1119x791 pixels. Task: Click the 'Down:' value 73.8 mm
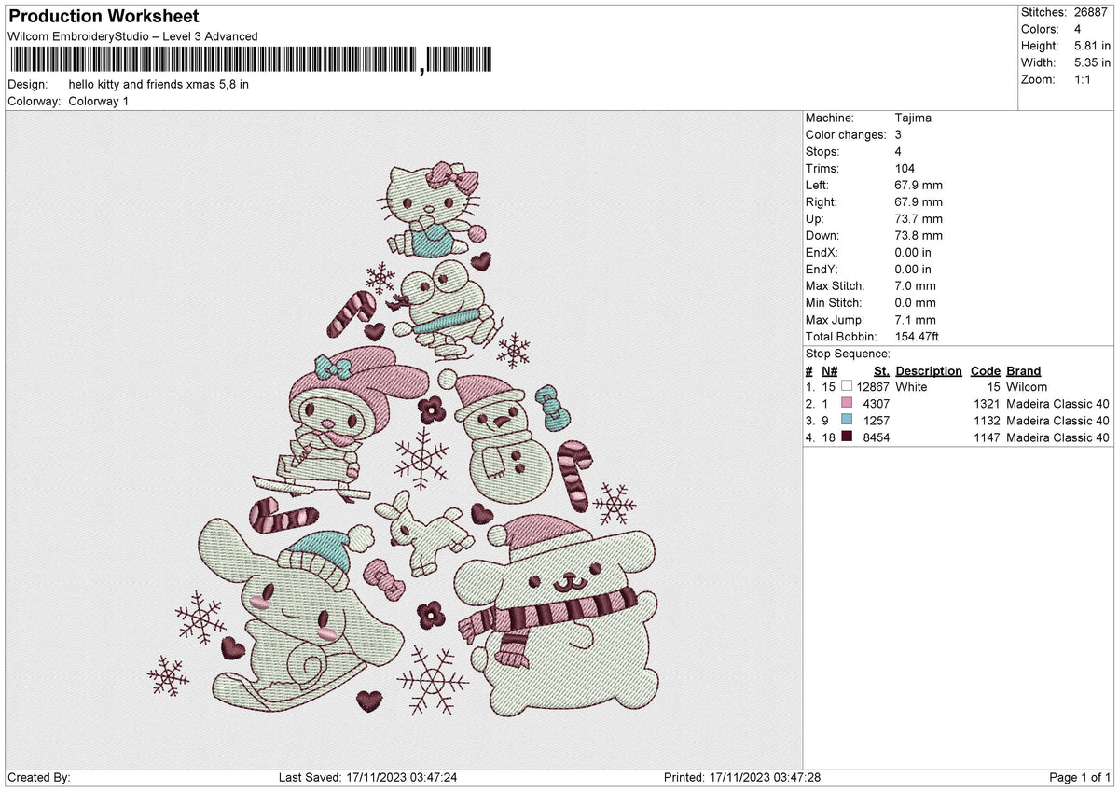pos(919,235)
